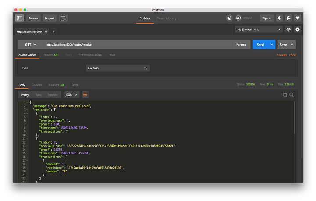
Task: Collapse the root object at line 1
Action: click(27, 102)
